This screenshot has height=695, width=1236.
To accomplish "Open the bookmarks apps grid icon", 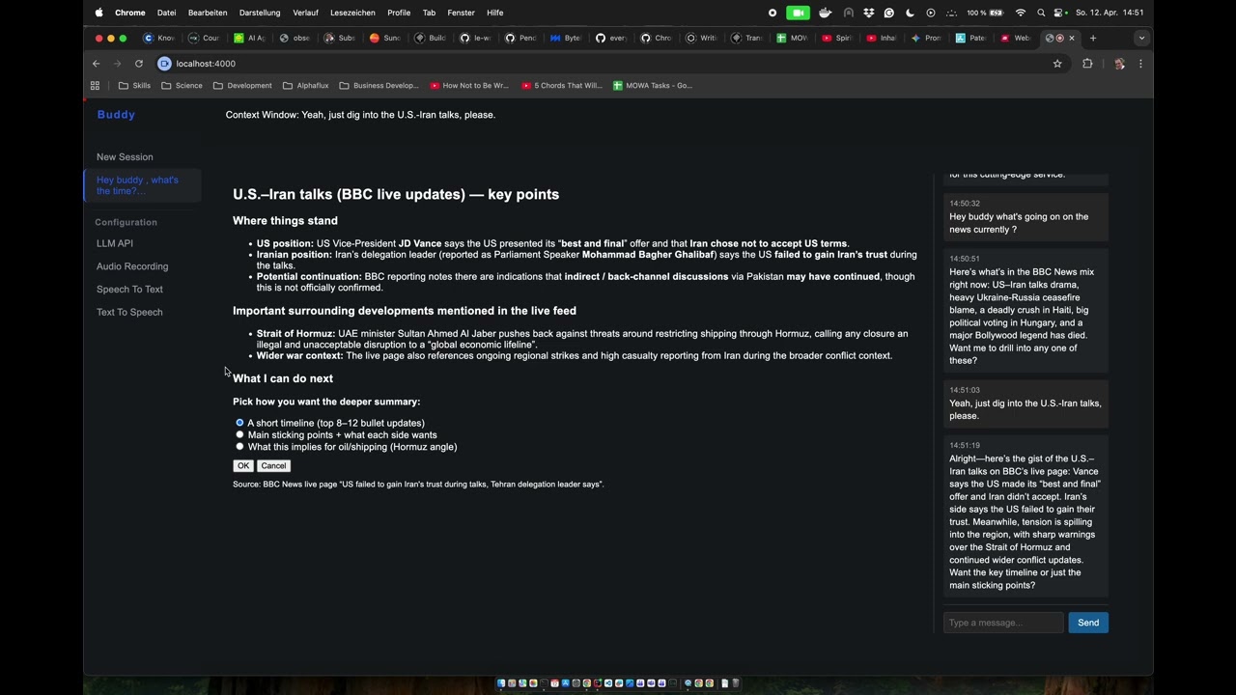I will [x=95, y=85].
